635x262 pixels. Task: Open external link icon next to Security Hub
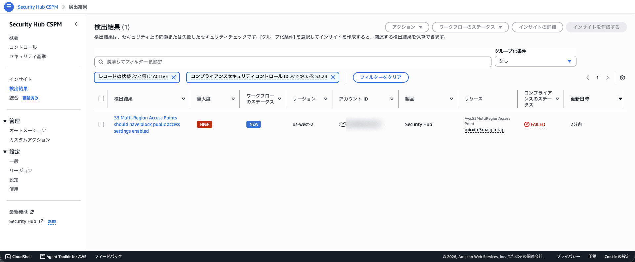coord(41,221)
